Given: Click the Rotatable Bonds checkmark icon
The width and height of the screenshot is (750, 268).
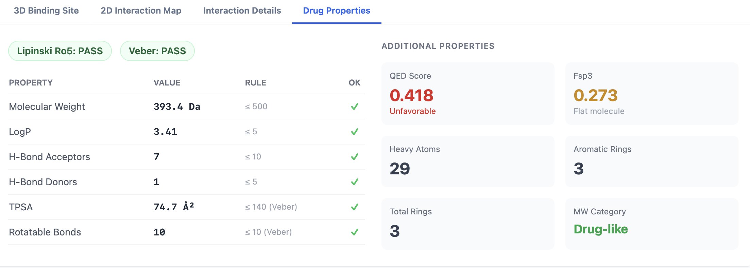Looking at the screenshot, I should point(355,232).
